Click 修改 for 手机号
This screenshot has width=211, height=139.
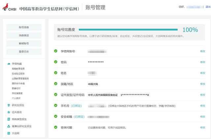(202, 106)
